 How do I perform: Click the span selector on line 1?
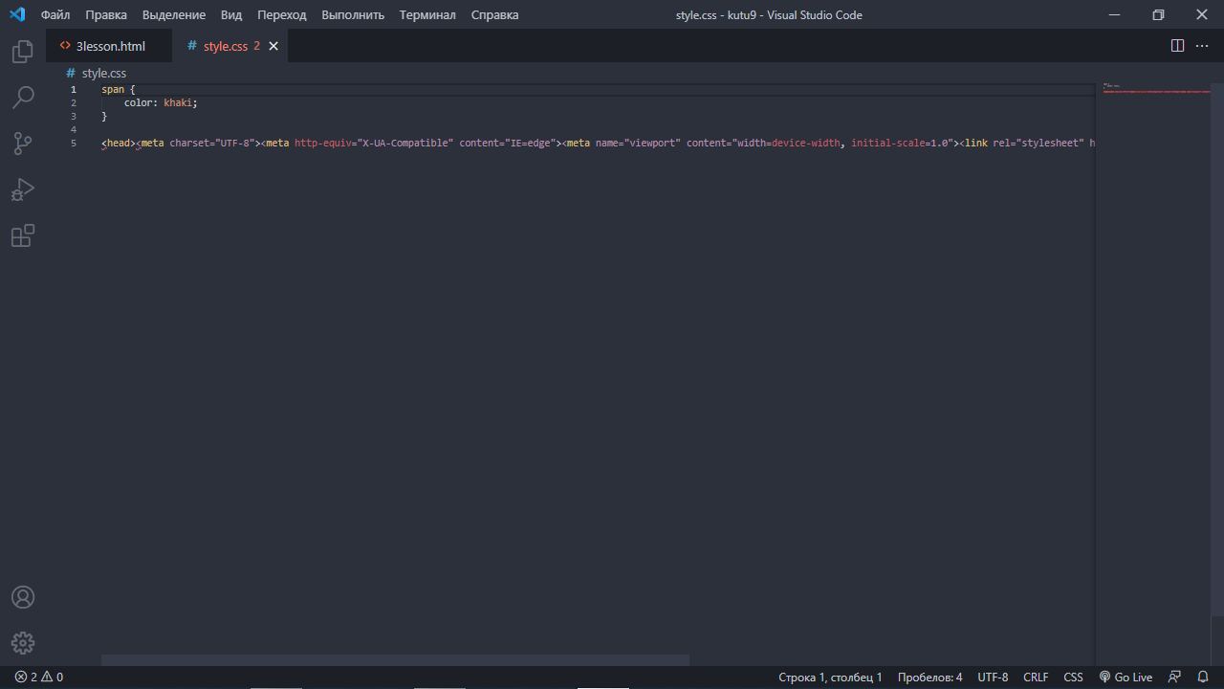click(113, 89)
